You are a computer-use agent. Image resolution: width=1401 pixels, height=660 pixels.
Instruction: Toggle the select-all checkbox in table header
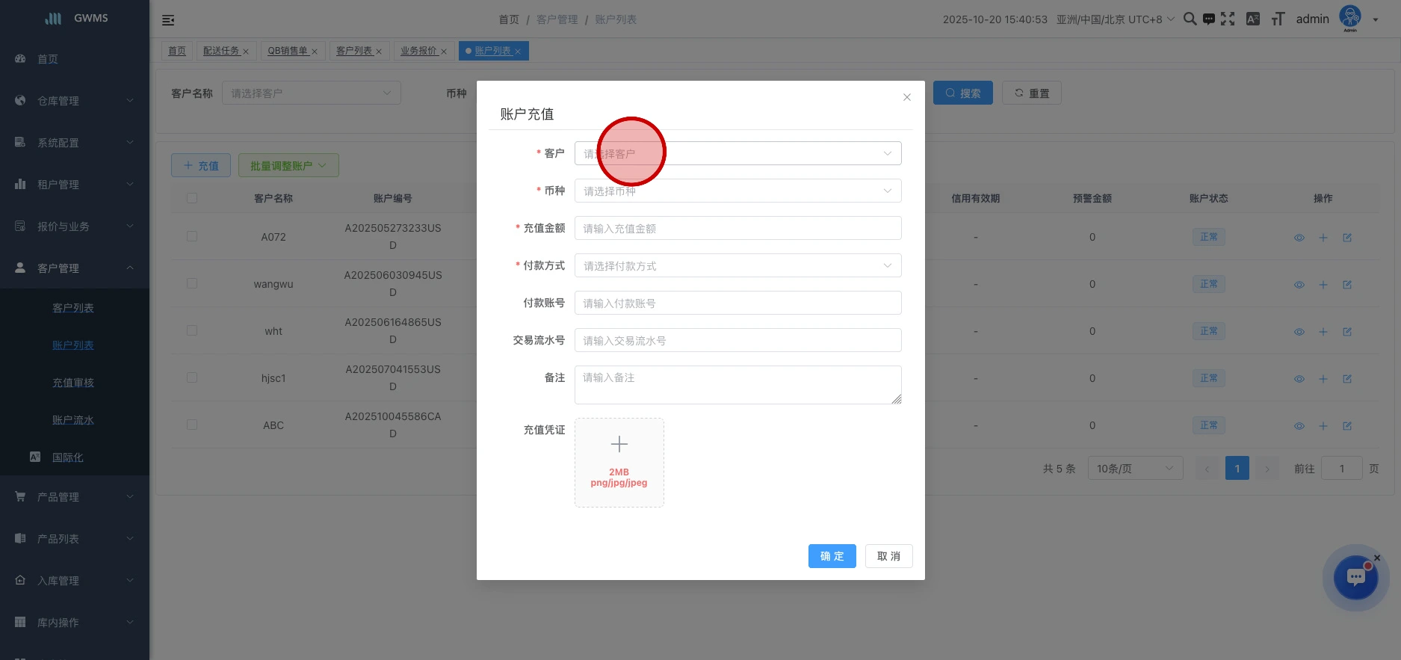pos(192,198)
